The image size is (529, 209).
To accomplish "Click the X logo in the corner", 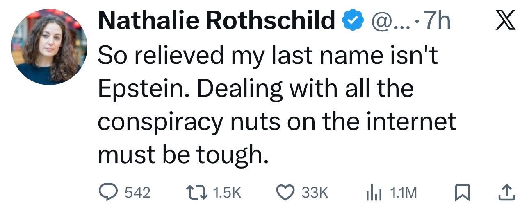I will pyautogui.click(x=504, y=21).
